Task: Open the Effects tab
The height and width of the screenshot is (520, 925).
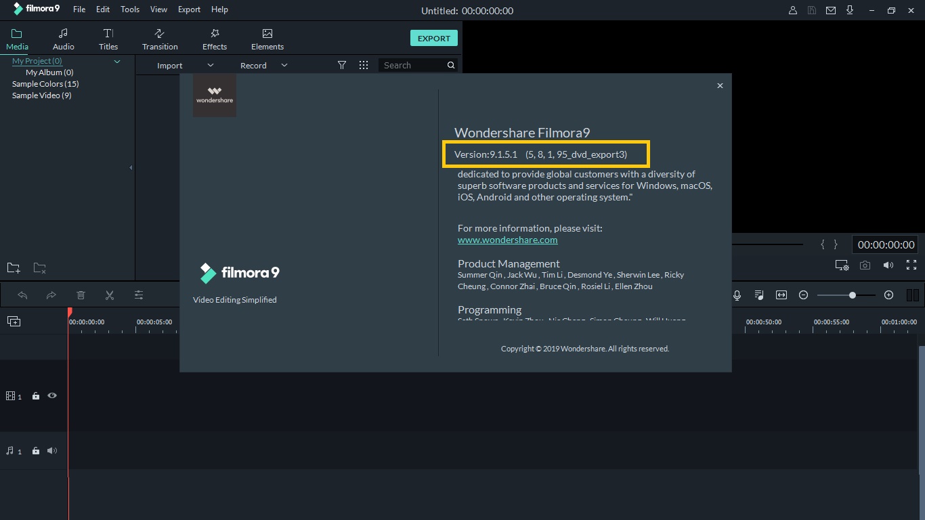Action: pyautogui.click(x=215, y=39)
